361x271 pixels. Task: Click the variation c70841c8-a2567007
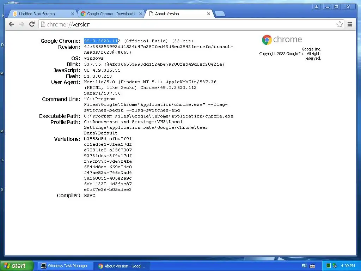coord(108,150)
